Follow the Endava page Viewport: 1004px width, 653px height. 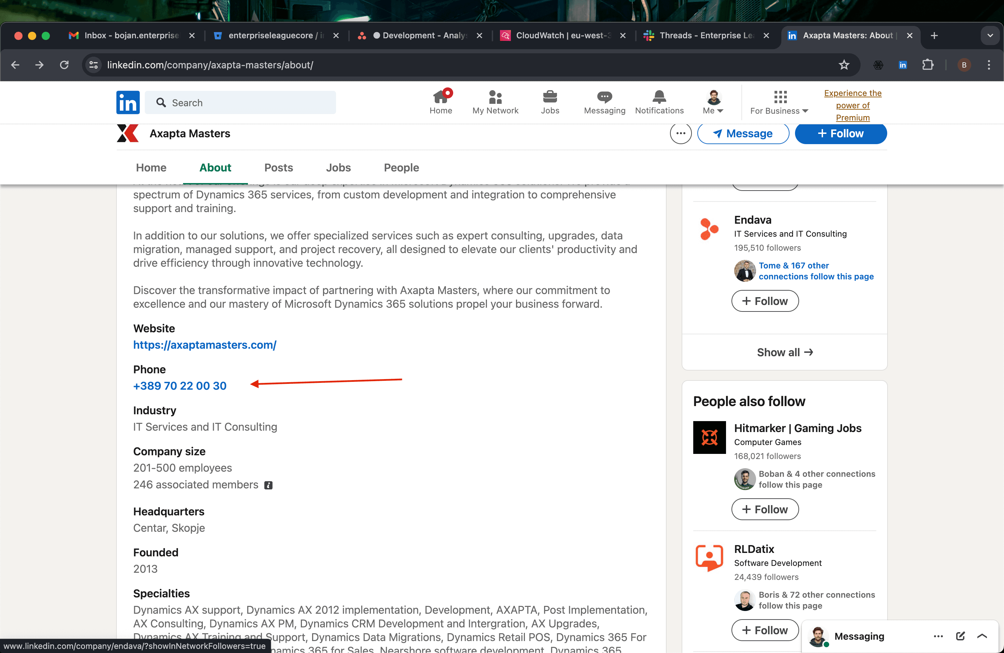(x=765, y=301)
